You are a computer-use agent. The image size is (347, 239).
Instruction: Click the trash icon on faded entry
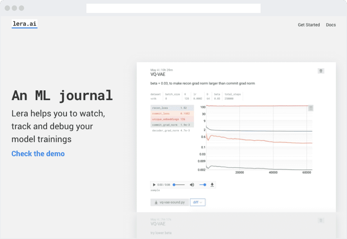pyautogui.click(x=321, y=220)
